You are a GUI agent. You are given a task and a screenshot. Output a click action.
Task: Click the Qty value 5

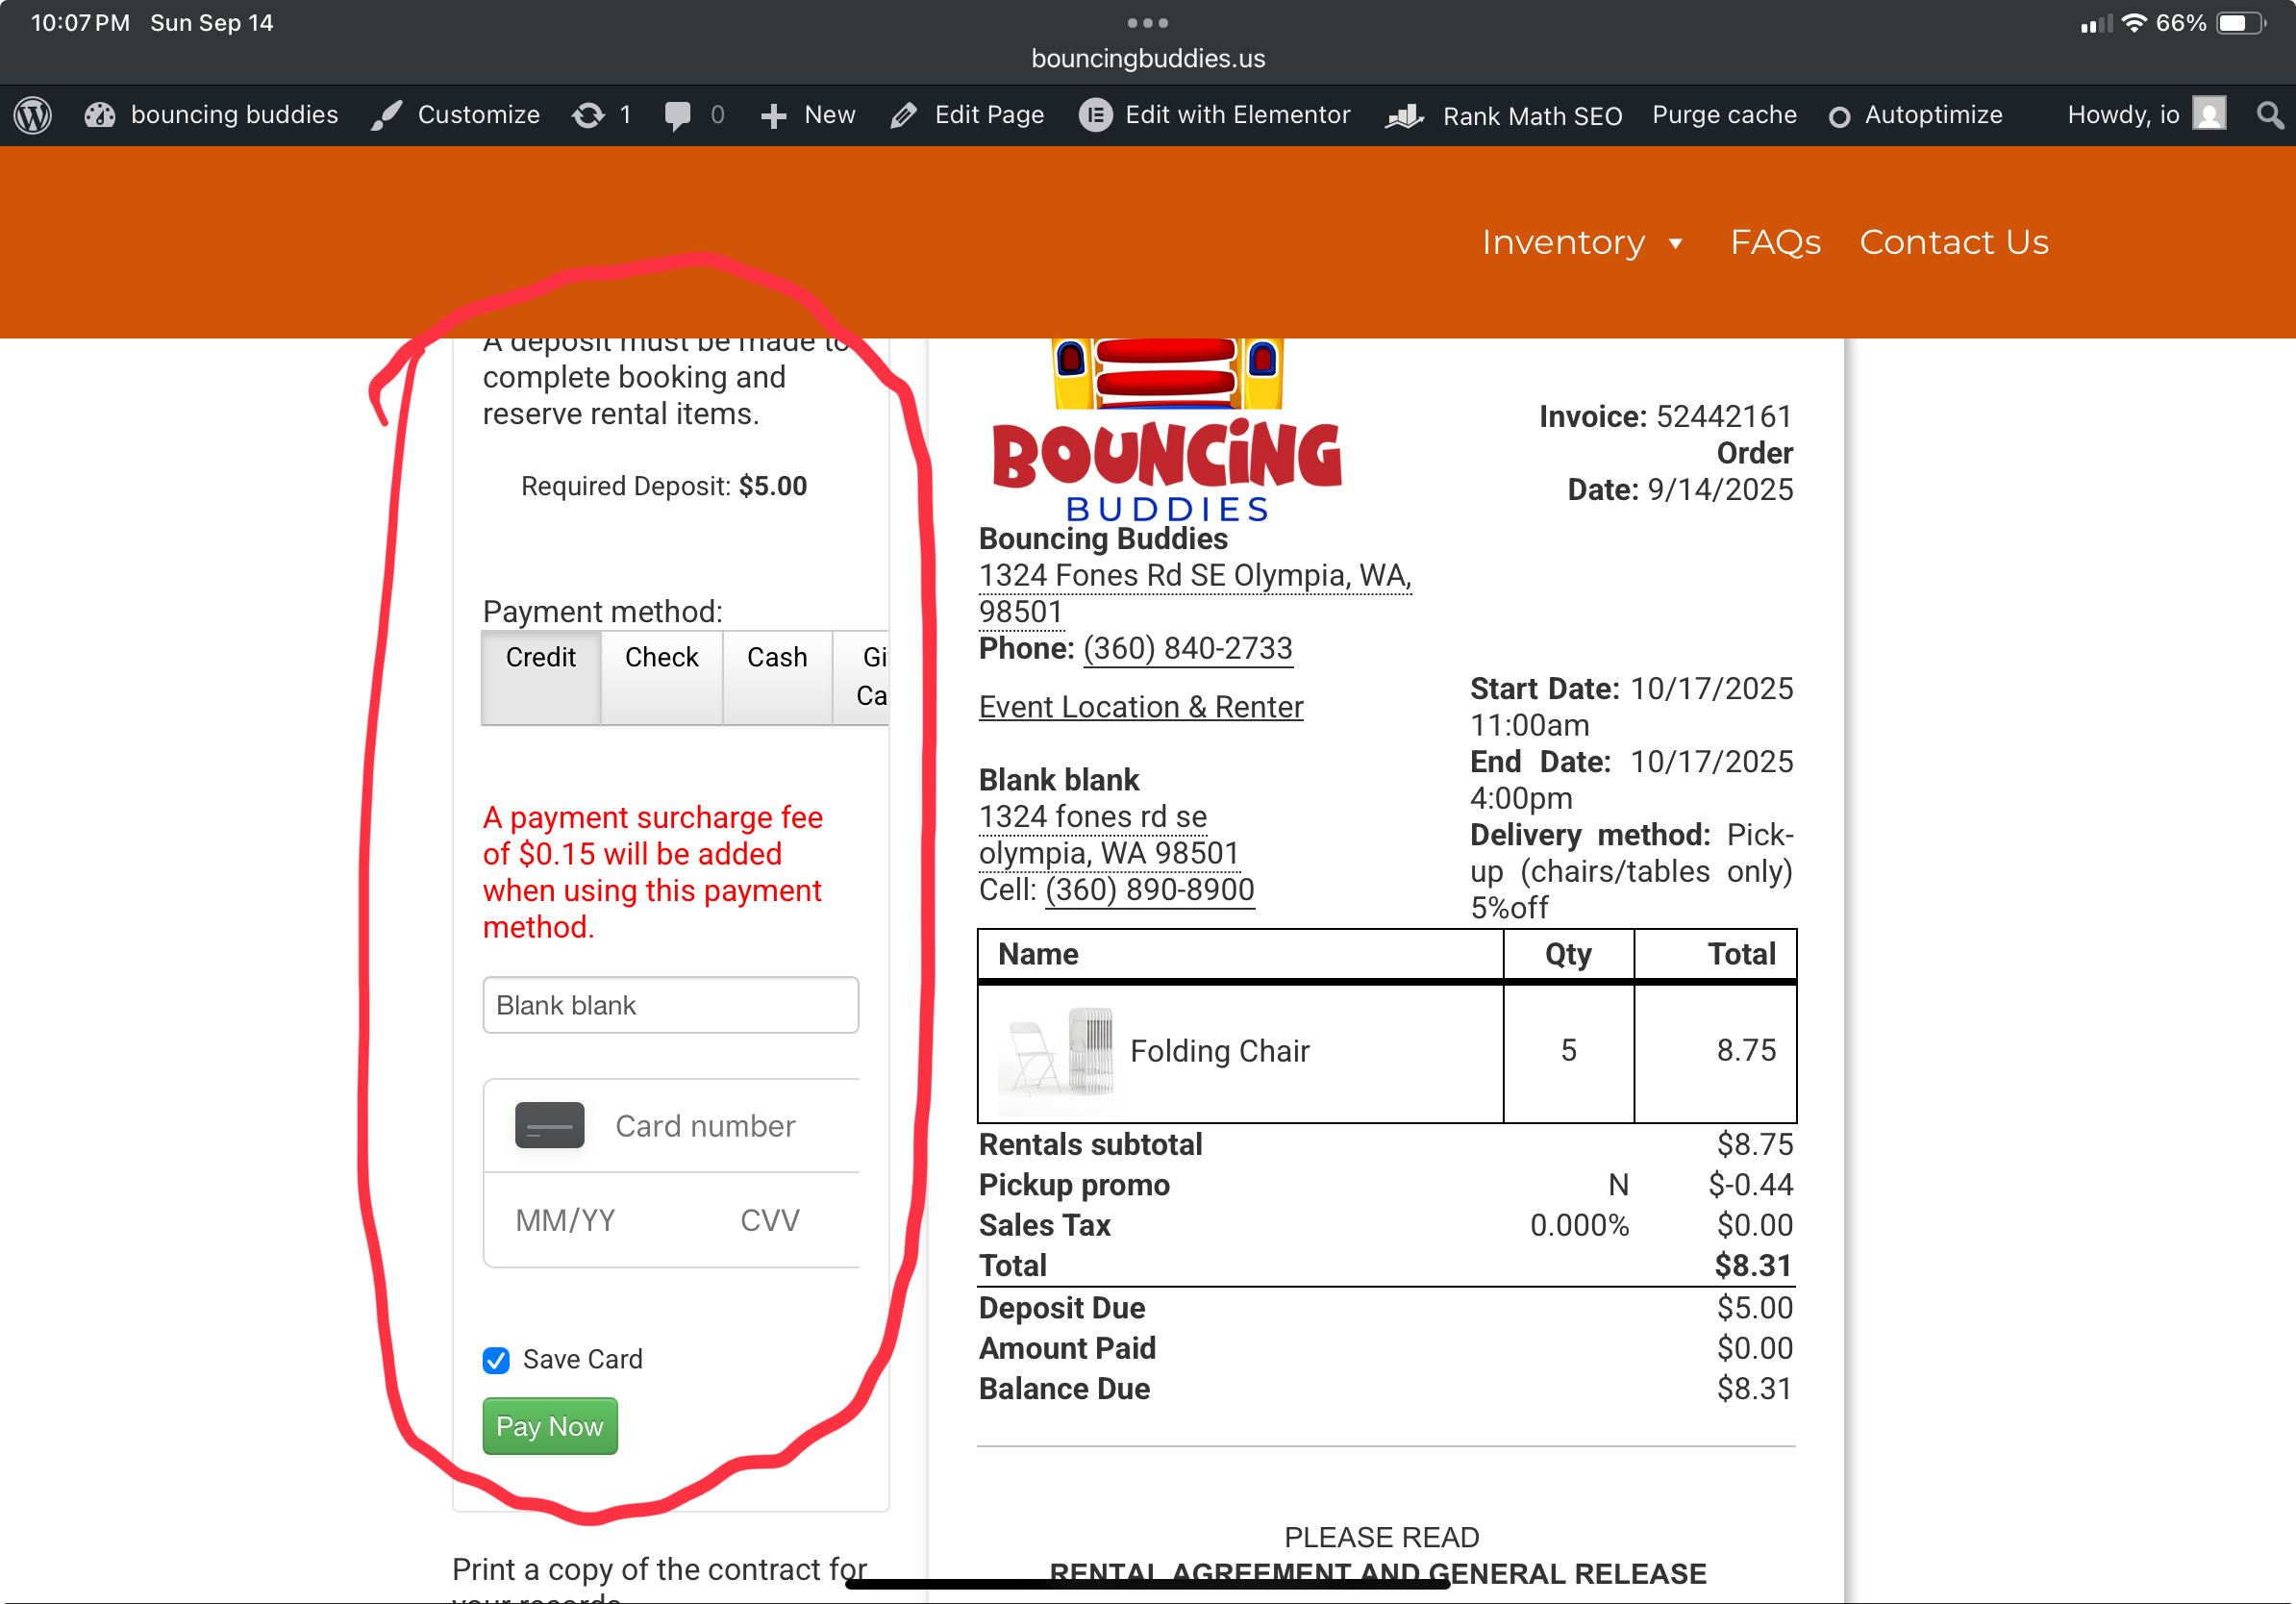[x=1568, y=1050]
